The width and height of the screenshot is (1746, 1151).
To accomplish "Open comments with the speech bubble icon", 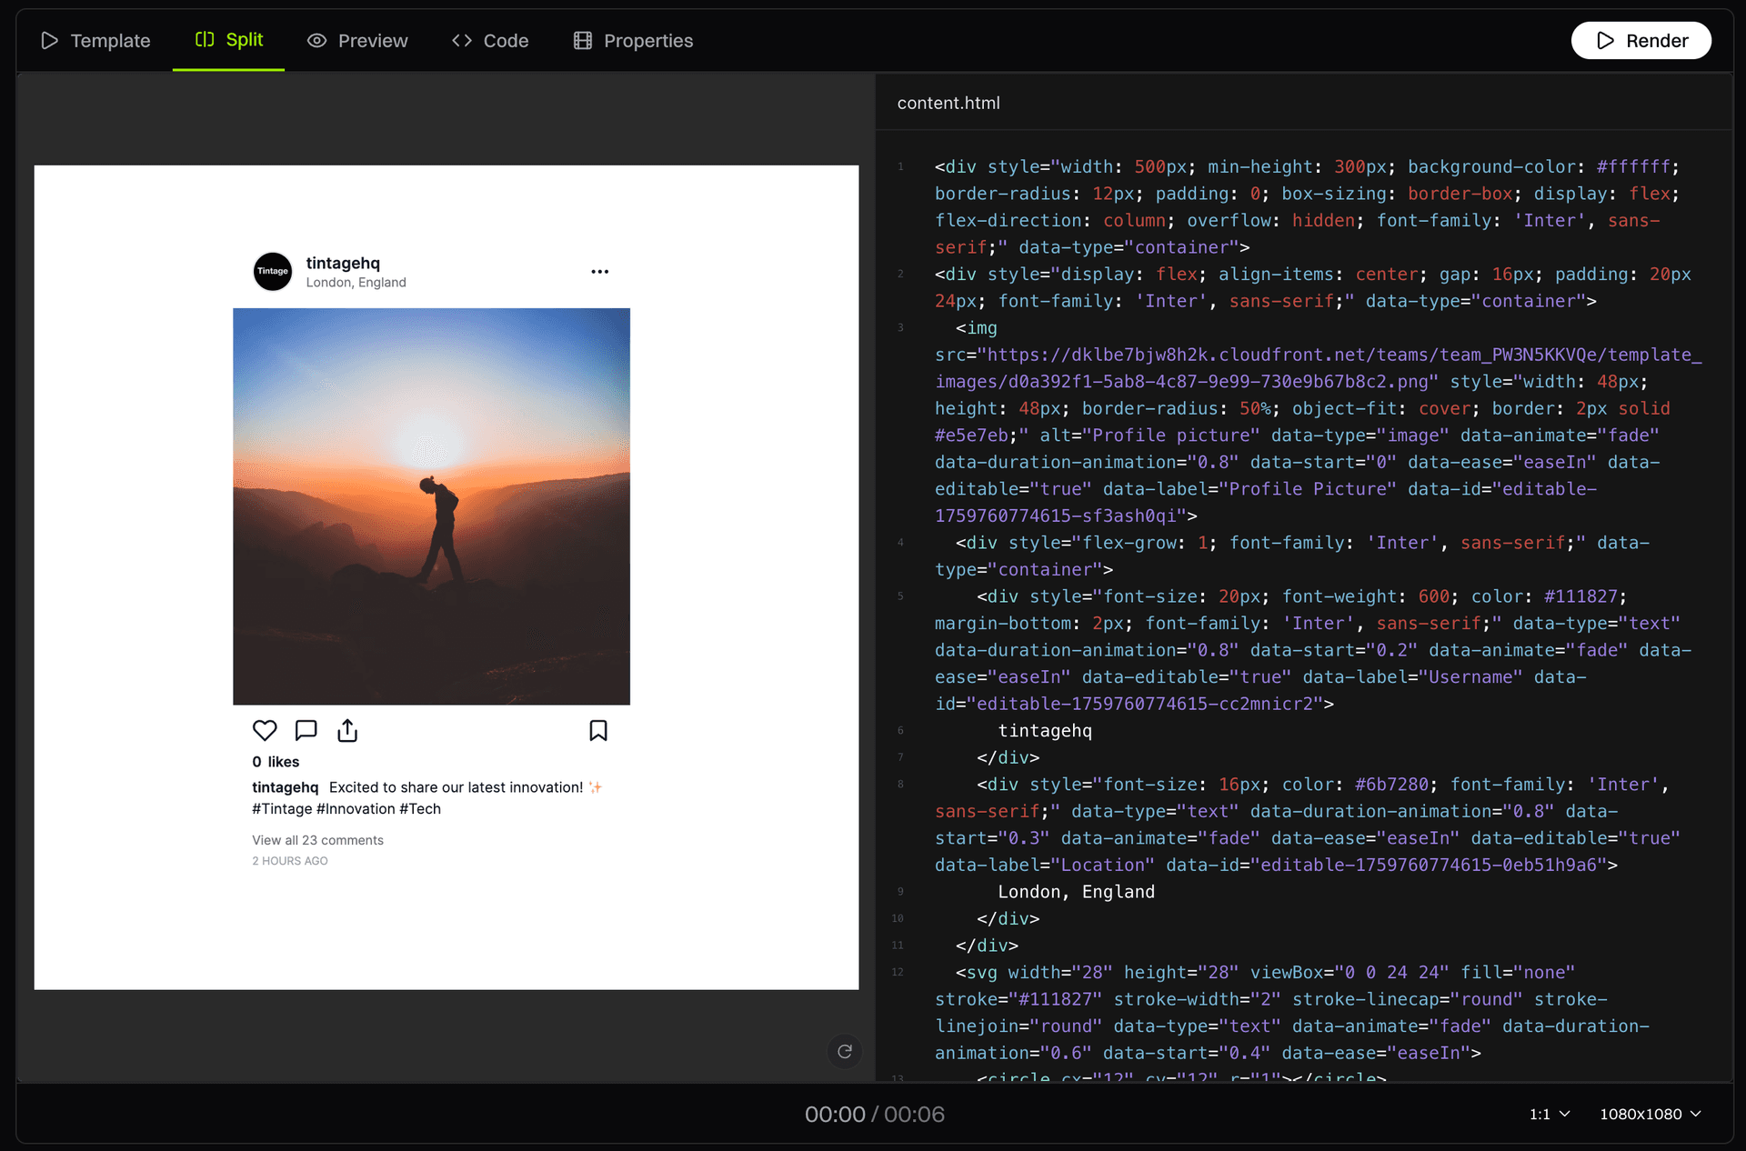I will pos(305,730).
